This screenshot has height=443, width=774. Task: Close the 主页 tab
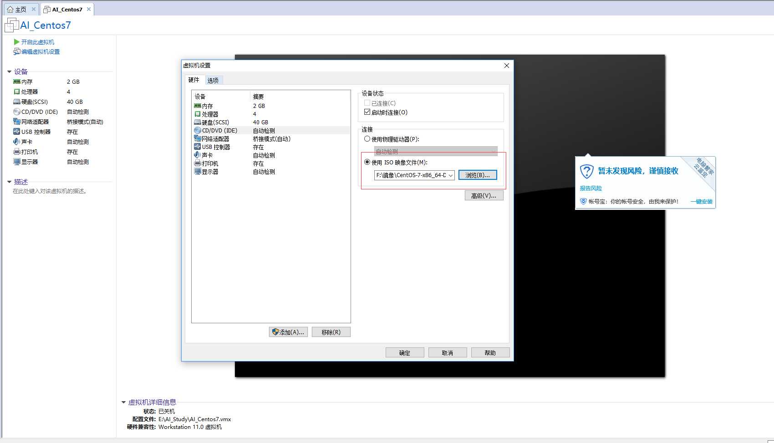[34, 9]
